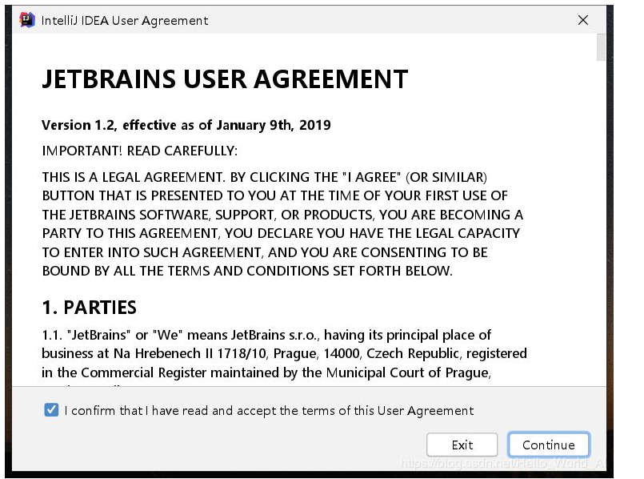Viewport: 644px width, 479px height.
Task: Click the Exit button
Action: click(x=462, y=445)
